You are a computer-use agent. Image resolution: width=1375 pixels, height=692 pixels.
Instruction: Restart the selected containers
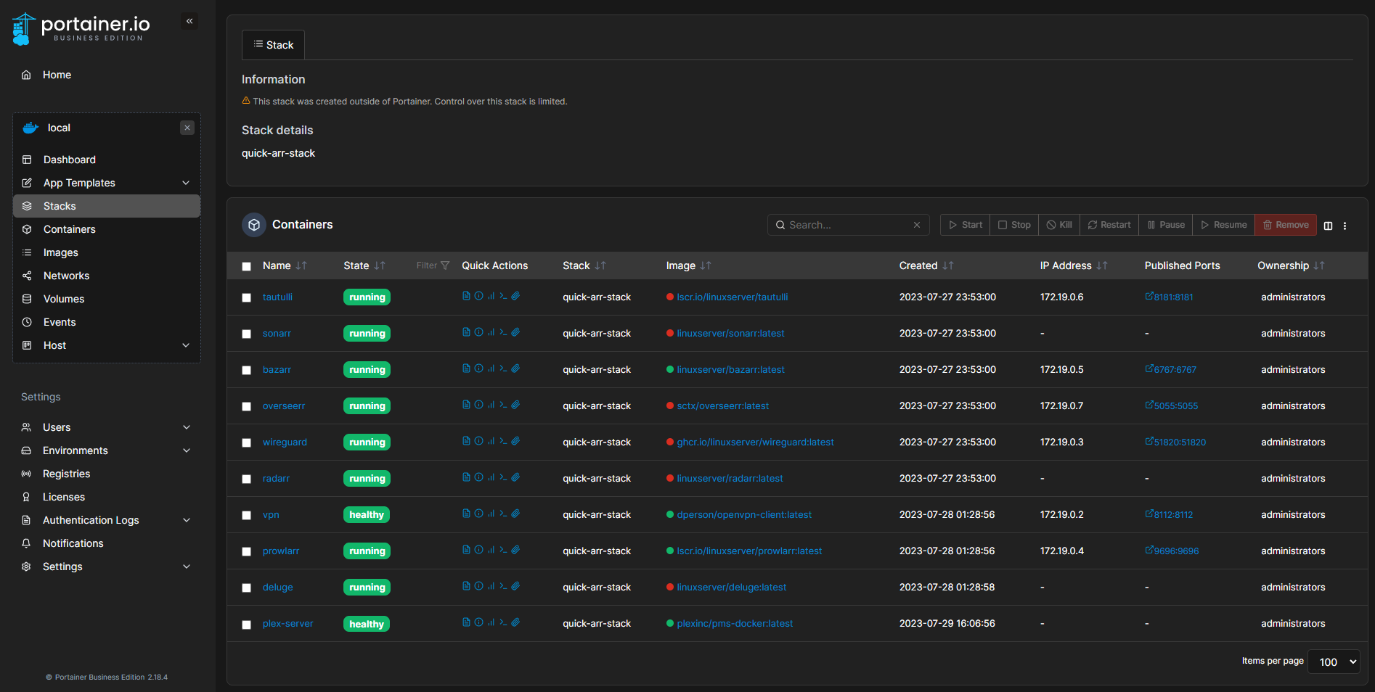[1109, 225]
